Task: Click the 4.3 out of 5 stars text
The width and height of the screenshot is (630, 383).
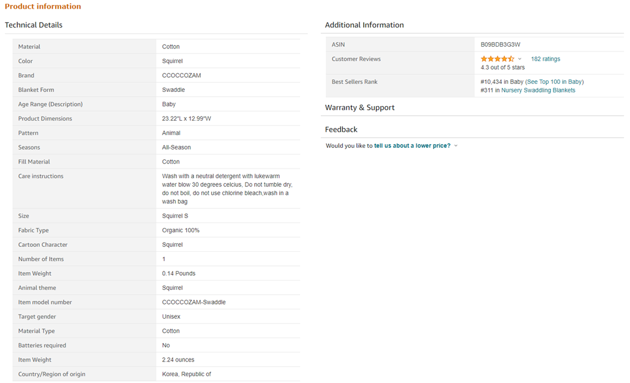Action: tap(502, 67)
